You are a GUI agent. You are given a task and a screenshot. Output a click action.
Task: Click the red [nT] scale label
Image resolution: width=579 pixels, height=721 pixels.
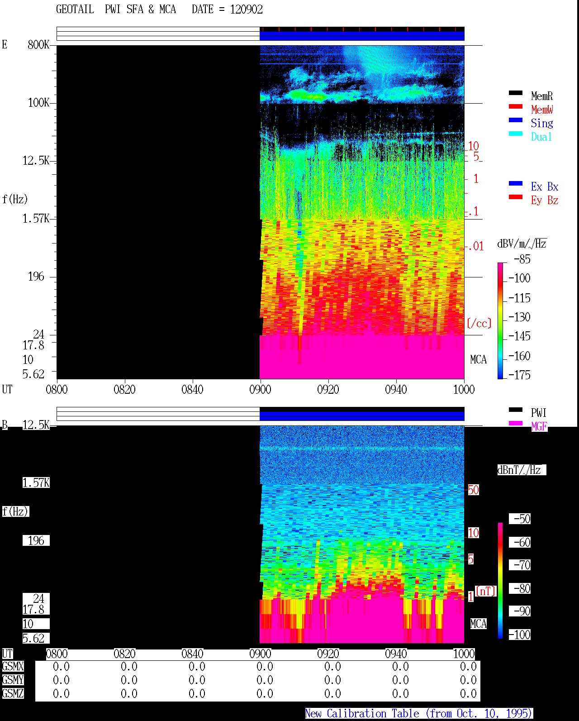pos(486,591)
